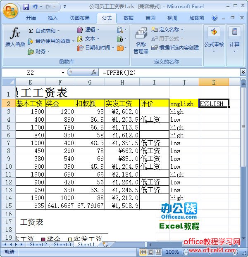
Task: Select column K header
Action: pos(214,82)
